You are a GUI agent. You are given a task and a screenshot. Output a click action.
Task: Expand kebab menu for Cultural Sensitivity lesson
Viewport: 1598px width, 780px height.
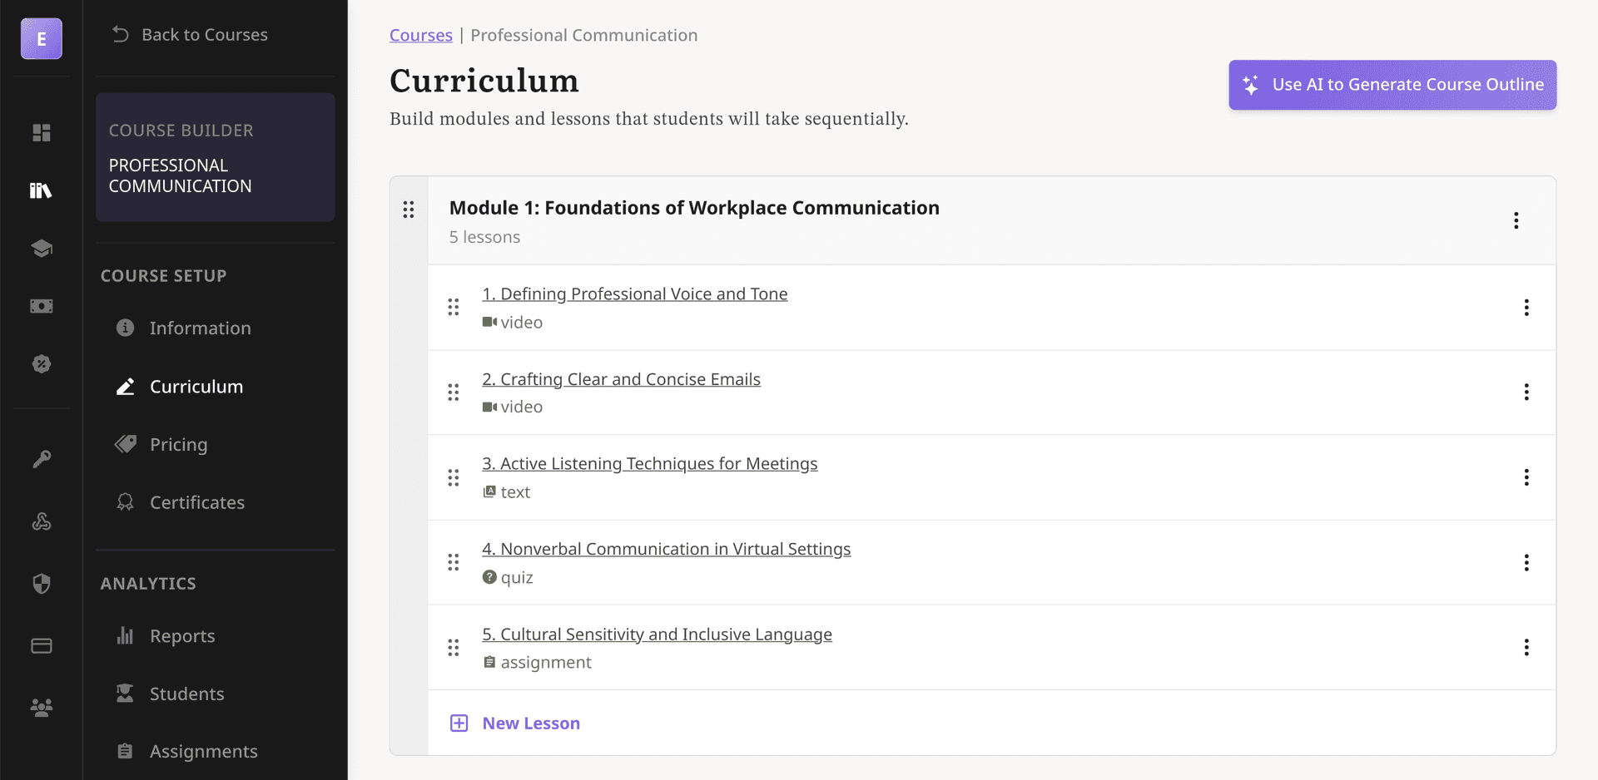[1526, 648]
